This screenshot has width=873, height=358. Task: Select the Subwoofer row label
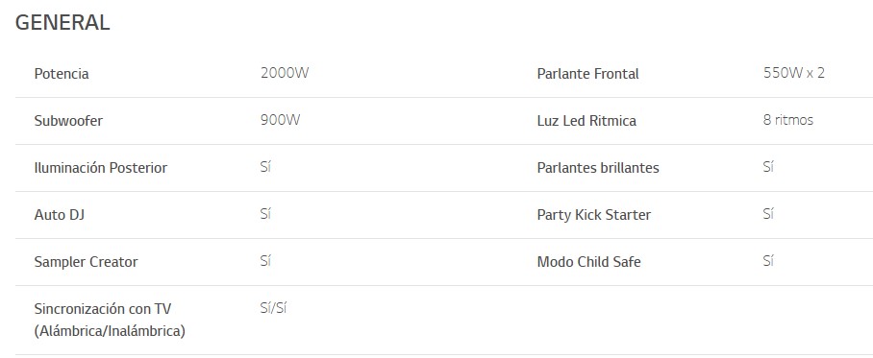pyautogui.click(x=68, y=121)
